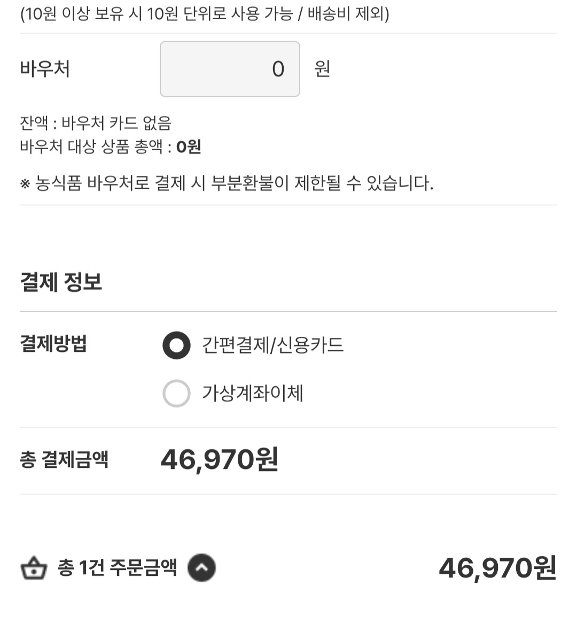Click the 총 결제금액 amount value
Screen dimensions: 577x639
pyautogui.click(x=219, y=459)
